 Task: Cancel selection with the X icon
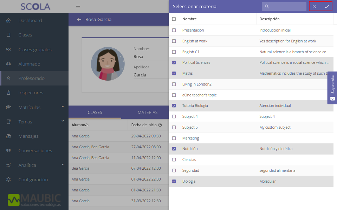coord(314,7)
